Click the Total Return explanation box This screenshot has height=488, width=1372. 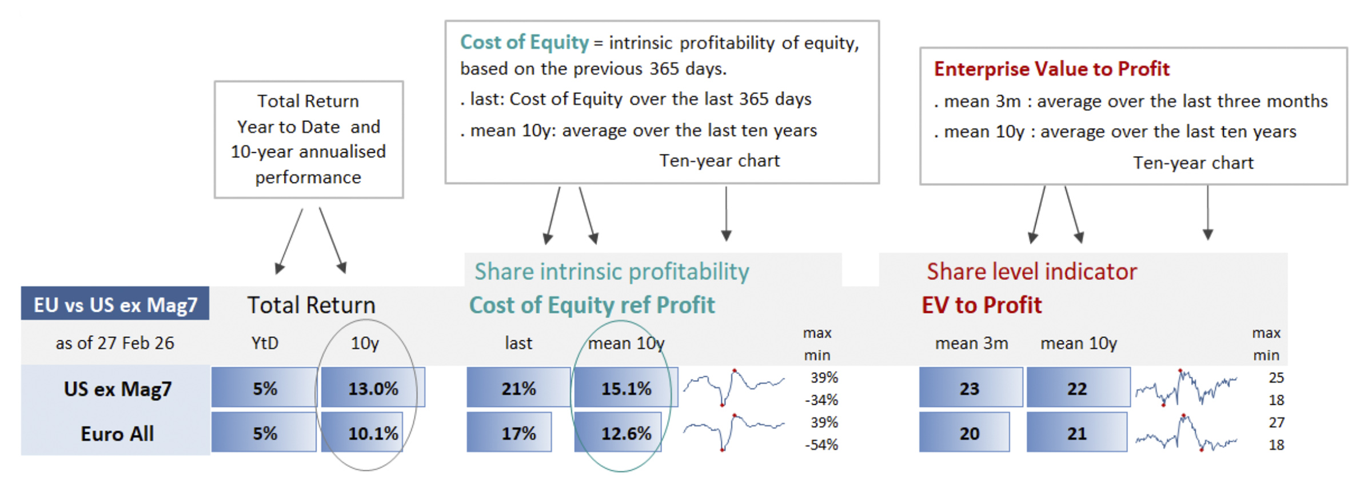pyautogui.click(x=309, y=139)
